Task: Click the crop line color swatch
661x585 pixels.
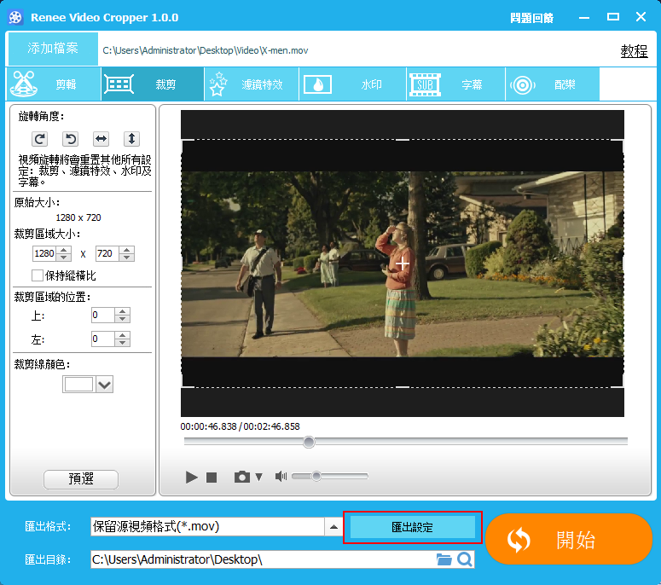Action: [78, 385]
